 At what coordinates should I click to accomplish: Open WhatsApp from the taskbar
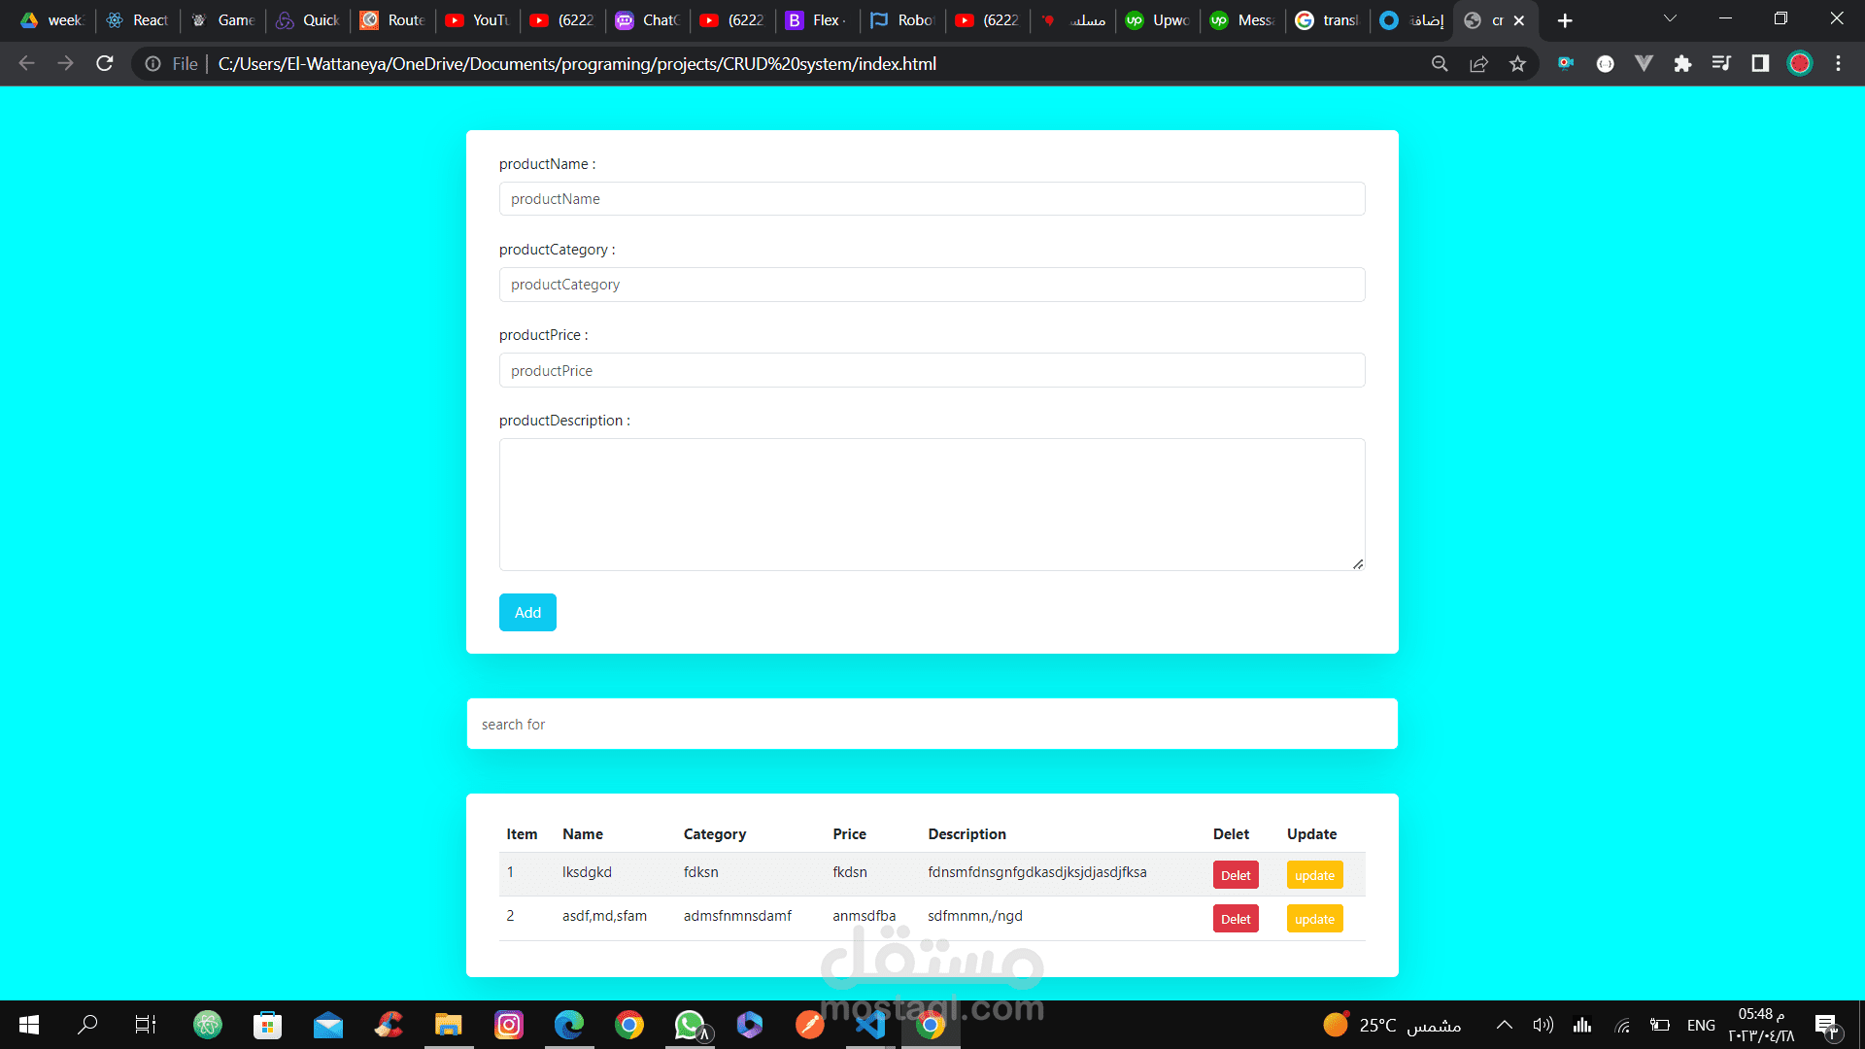pos(690,1025)
